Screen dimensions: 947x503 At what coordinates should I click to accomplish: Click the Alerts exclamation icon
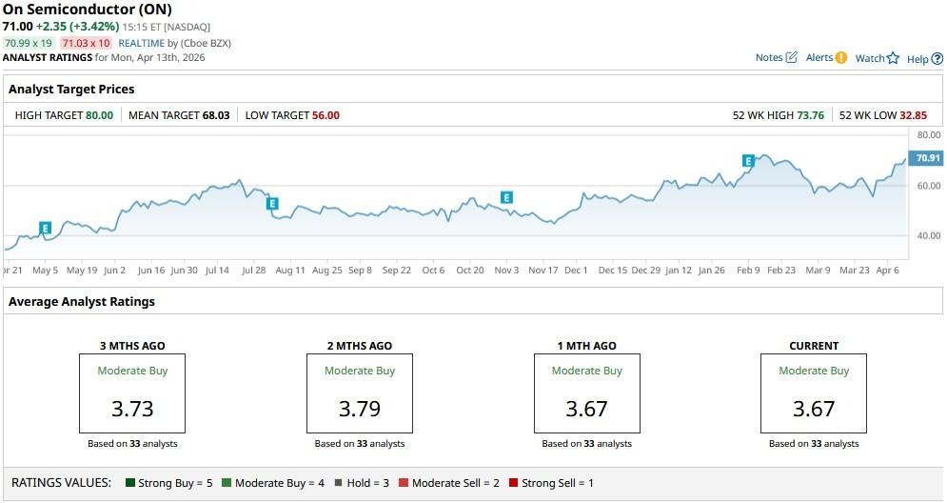click(x=841, y=57)
